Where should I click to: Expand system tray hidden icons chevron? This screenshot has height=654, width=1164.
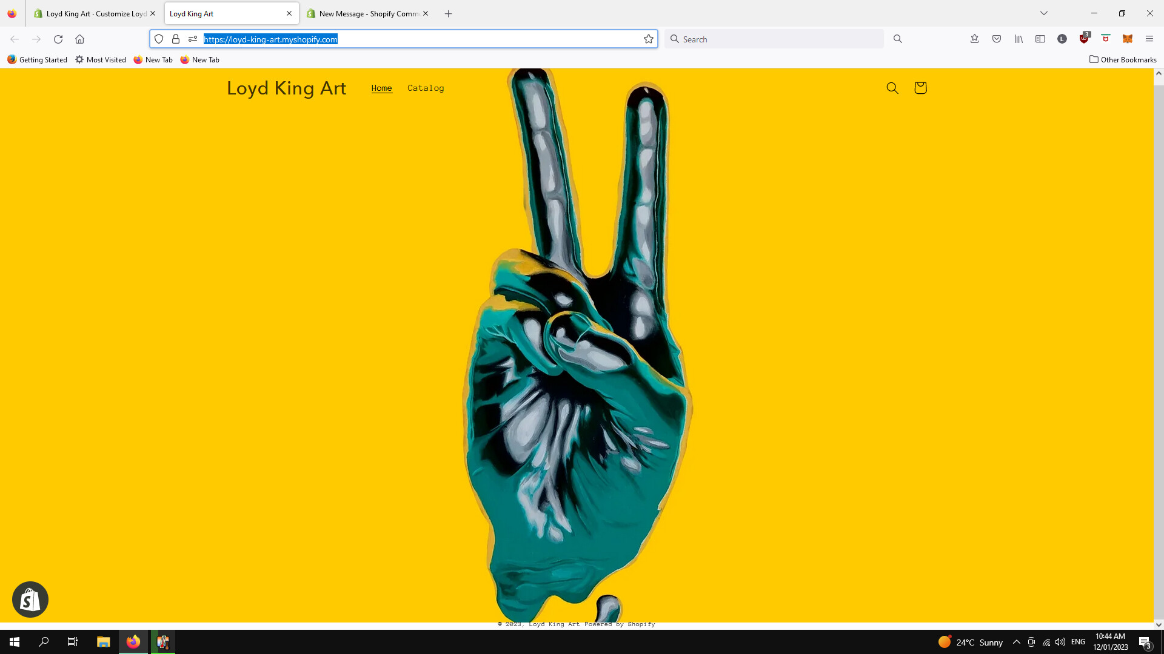click(x=1017, y=642)
